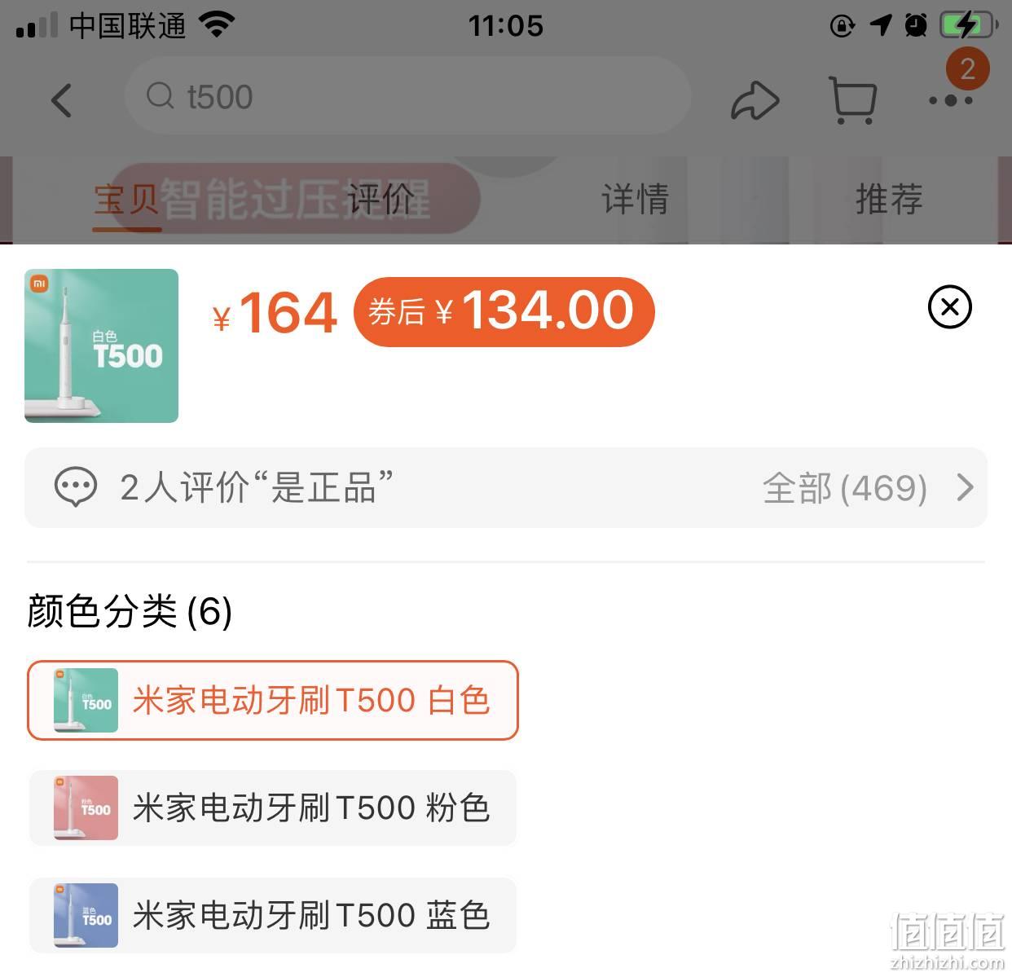Click the t500 search input field
This screenshot has width=1012, height=977.
coord(407,96)
